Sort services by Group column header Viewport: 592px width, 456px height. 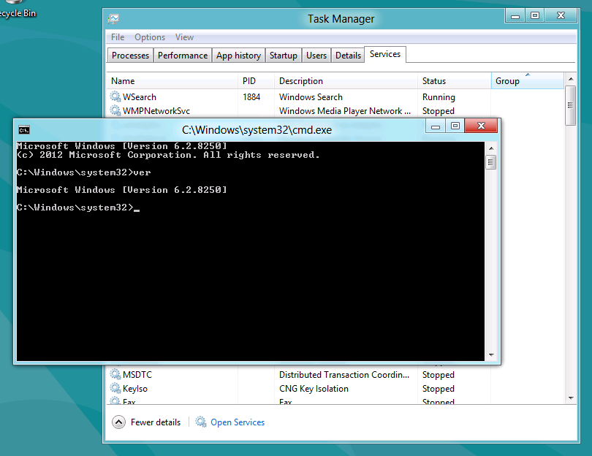507,81
